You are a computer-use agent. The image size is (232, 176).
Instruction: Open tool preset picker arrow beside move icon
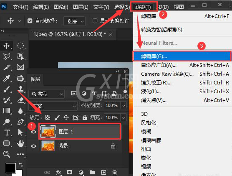19,21
